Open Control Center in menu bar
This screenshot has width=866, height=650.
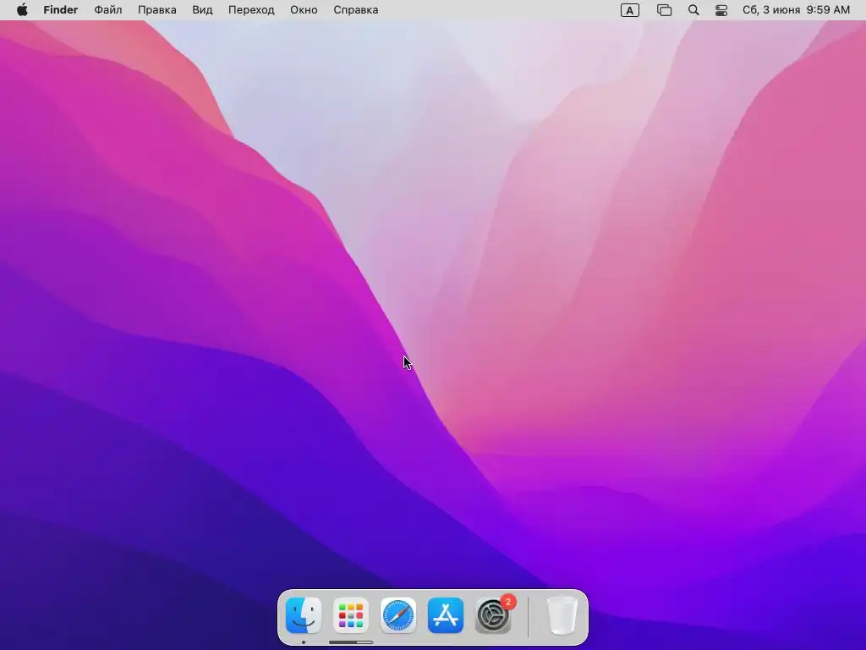pyautogui.click(x=721, y=10)
